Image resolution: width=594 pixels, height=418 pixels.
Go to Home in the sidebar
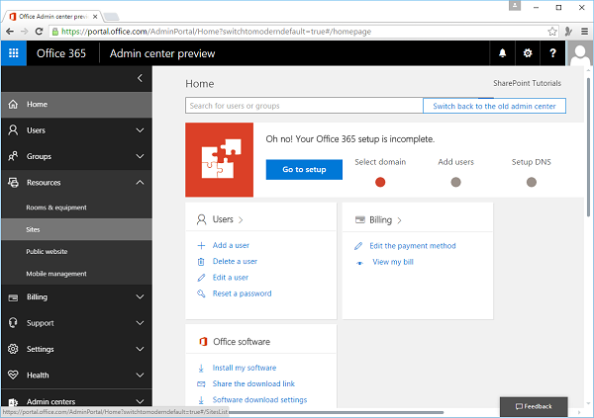76,105
